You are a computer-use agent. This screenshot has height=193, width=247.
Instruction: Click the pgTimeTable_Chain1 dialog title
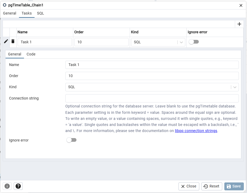(x=26, y=5)
